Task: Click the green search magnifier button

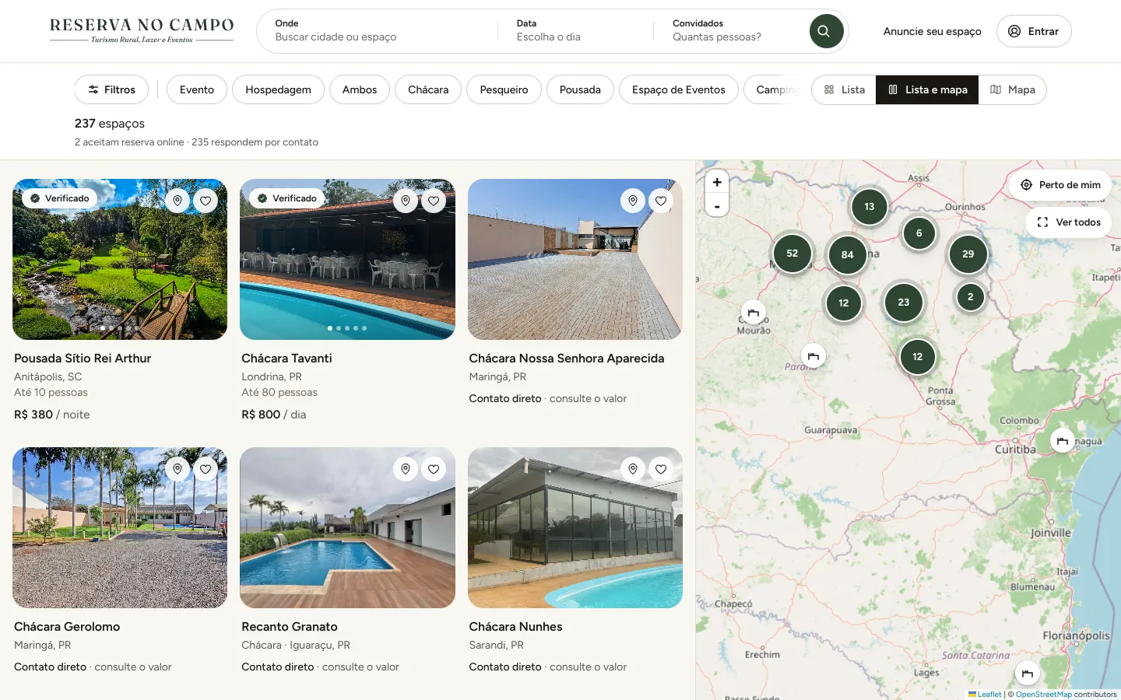Action: click(x=826, y=31)
